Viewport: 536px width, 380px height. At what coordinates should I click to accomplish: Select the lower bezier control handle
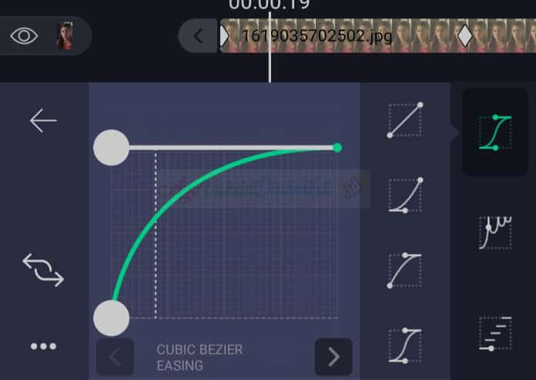[112, 318]
